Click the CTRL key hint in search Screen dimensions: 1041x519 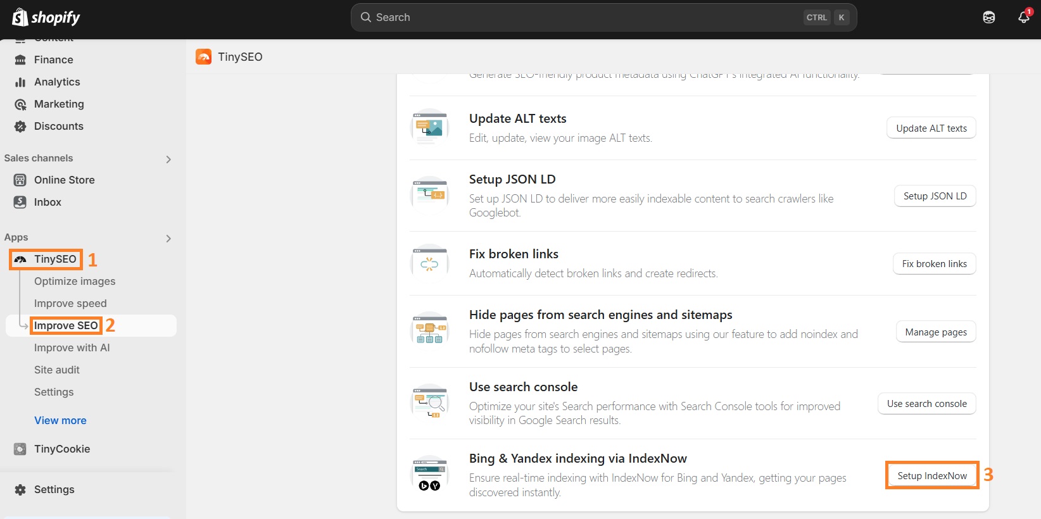pos(817,17)
